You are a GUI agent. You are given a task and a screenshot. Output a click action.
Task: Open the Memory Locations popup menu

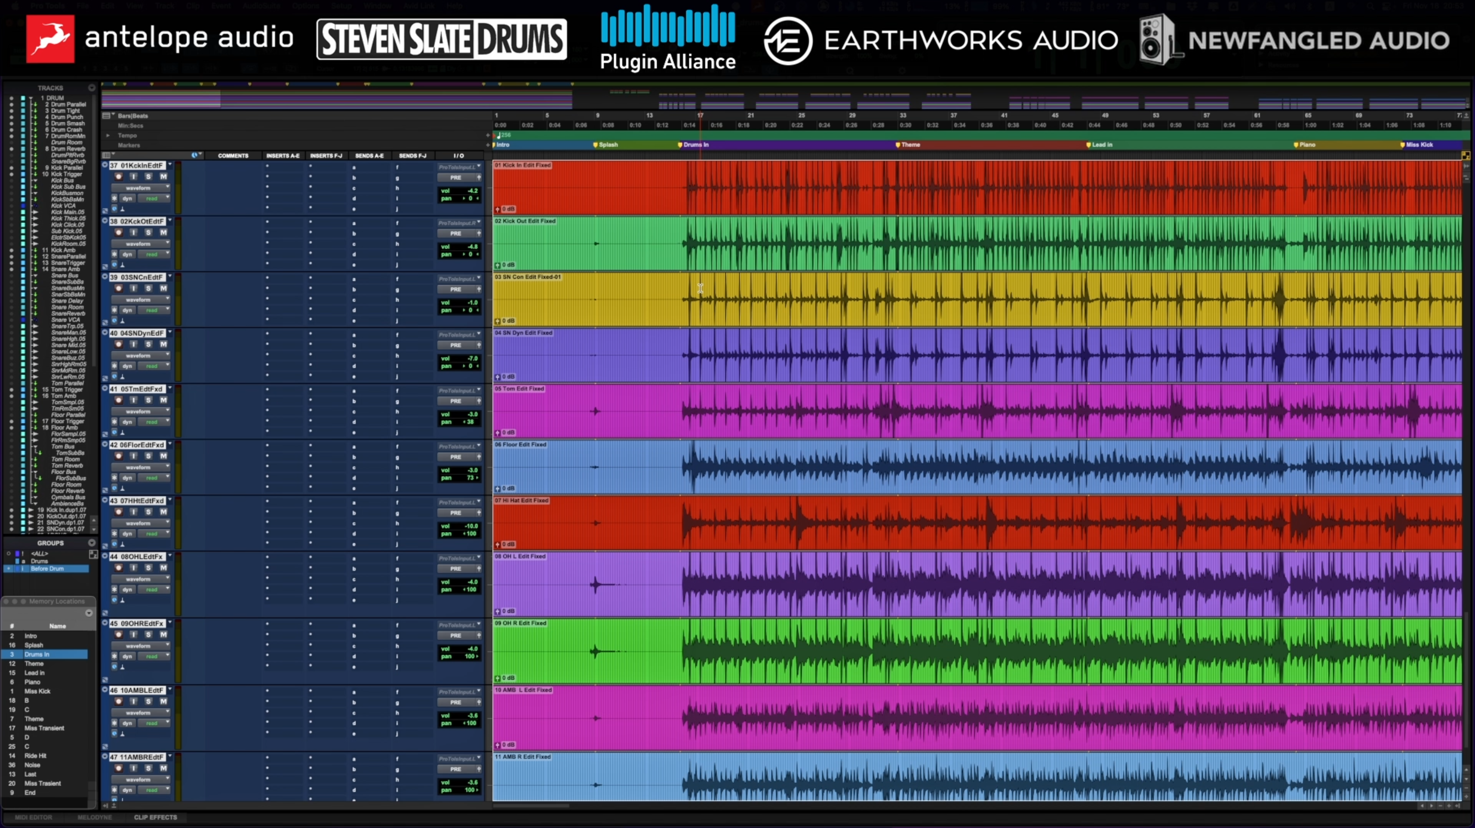(x=89, y=613)
